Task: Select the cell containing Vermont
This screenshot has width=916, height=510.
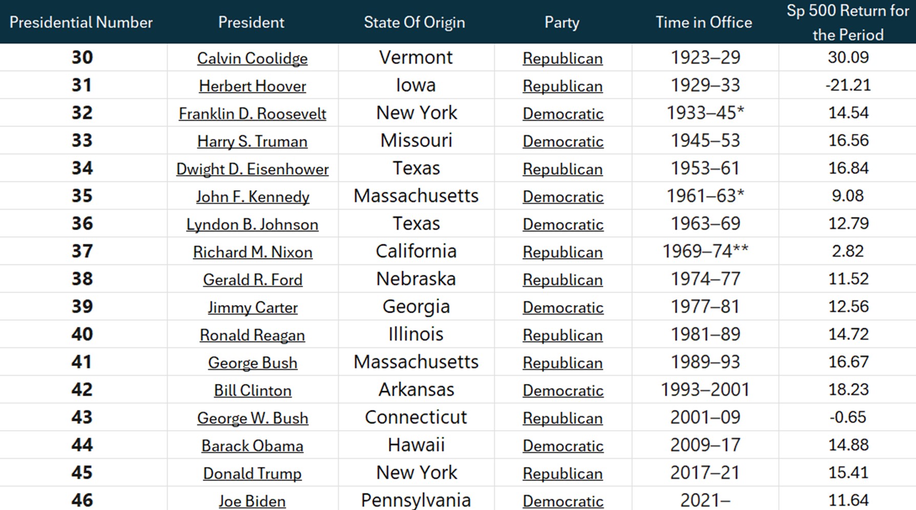Action: [x=416, y=57]
